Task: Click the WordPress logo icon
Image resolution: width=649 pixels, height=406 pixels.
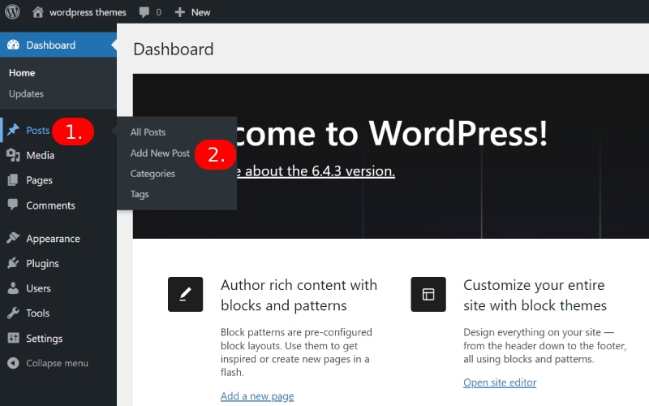Action: pyautogui.click(x=12, y=12)
